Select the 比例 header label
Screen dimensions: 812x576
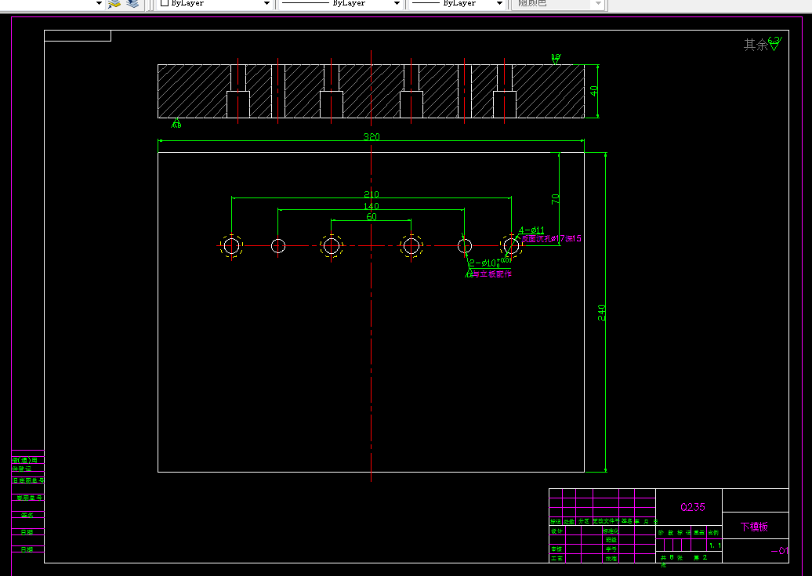pyautogui.click(x=713, y=532)
